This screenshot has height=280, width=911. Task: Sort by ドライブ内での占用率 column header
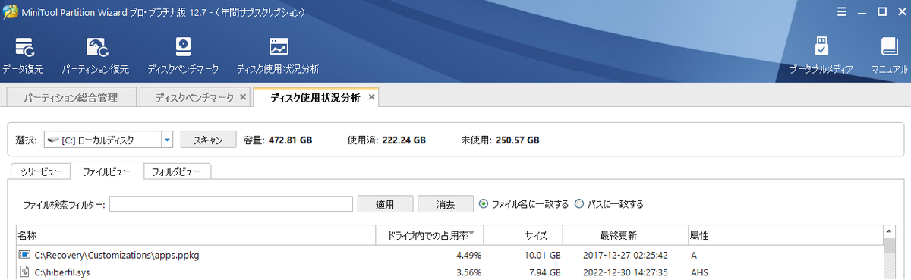pos(430,235)
